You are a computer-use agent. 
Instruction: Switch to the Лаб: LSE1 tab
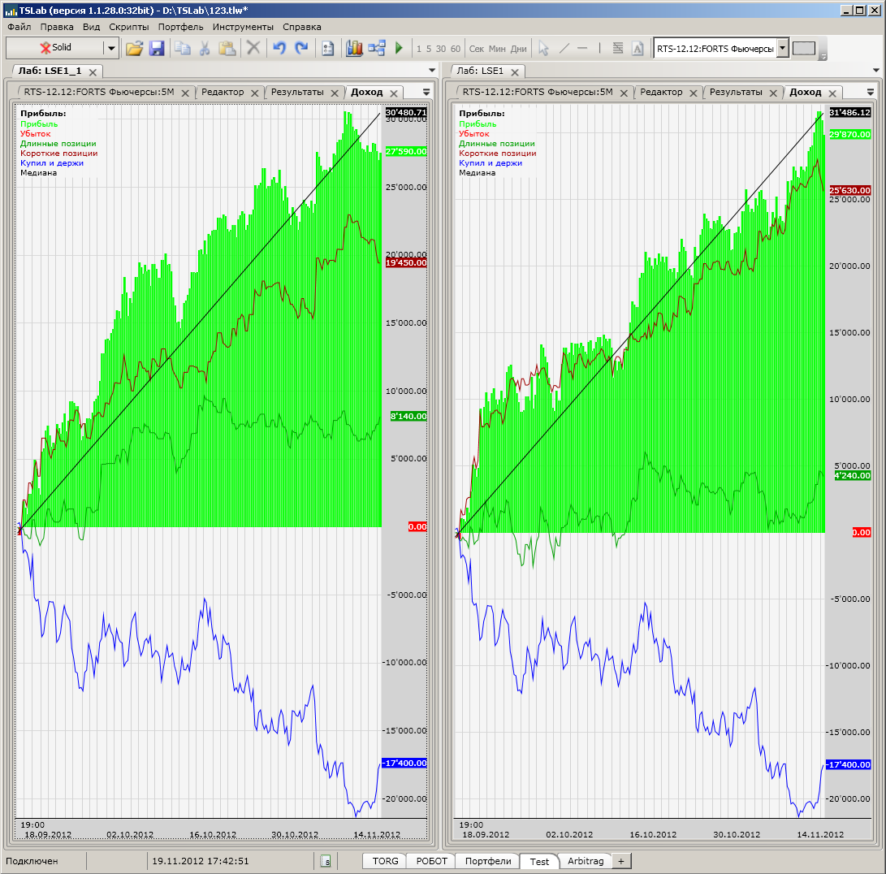(480, 71)
